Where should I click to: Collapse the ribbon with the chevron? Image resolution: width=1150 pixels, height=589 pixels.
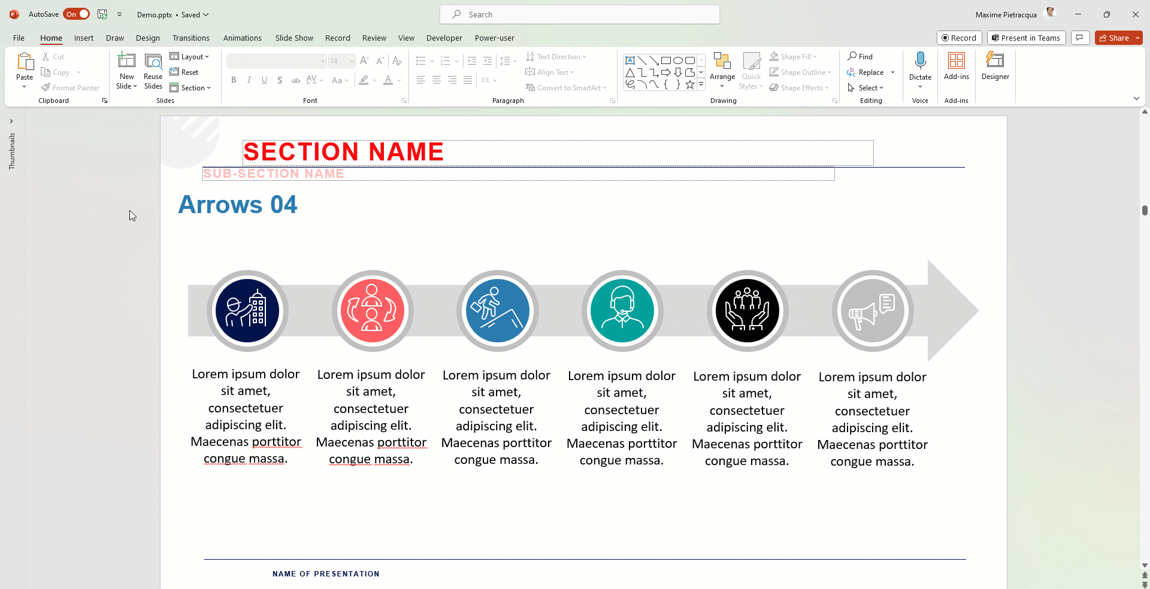1136,98
